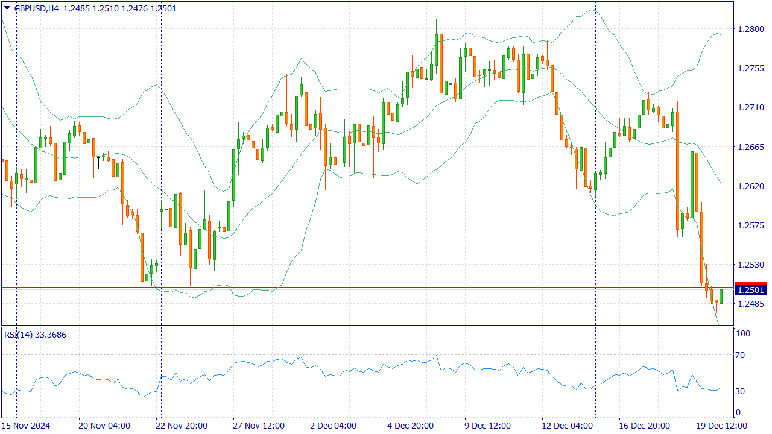This screenshot has width=772, height=434.
Task: Click the GBPUSD,H4 chart title
Action: point(36,8)
